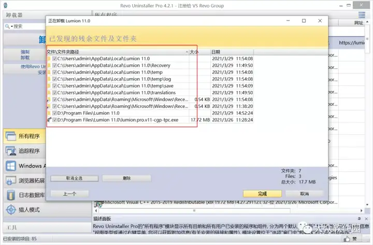Uncheck the Local\Lumion 11.0\temp\log folder checkbox
This screenshot has width=373, height=245.
pyautogui.click(x=54, y=79)
